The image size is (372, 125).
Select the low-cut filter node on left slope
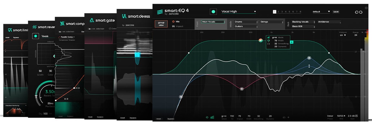pyautogui.click(x=181, y=97)
